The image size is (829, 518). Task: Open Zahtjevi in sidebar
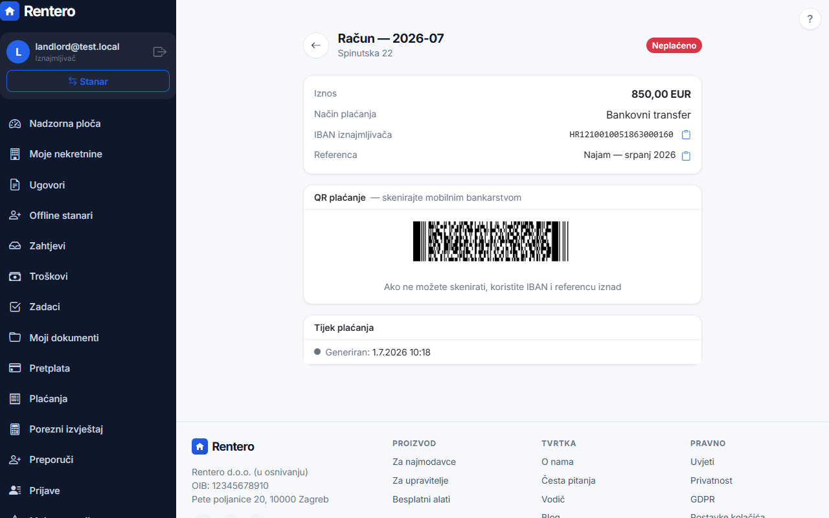[88, 246]
